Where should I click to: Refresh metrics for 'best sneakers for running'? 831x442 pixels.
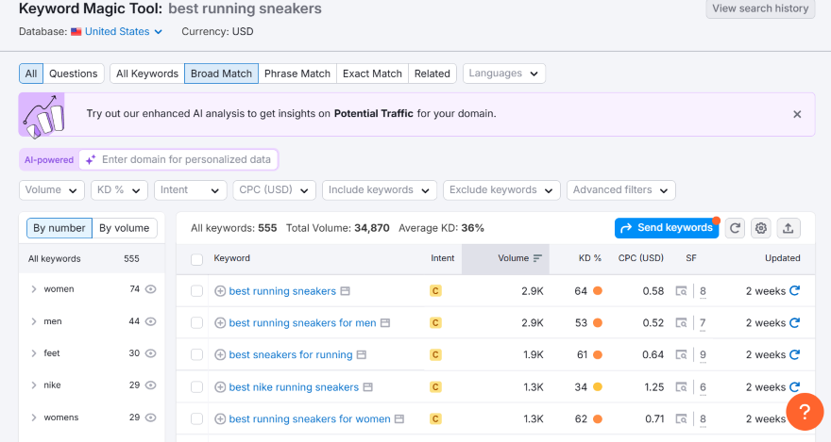[x=794, y=354]
